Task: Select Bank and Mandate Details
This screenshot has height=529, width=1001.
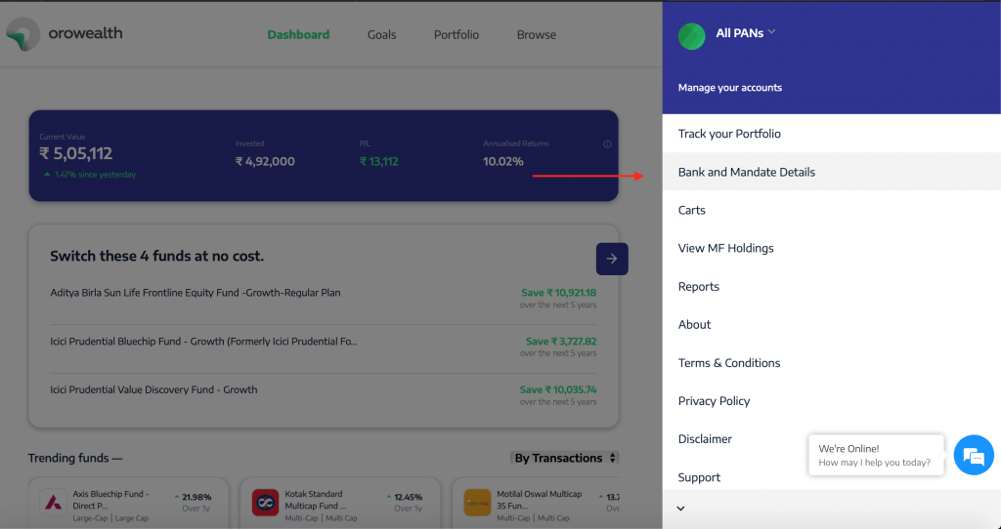Action: [747, 172]
